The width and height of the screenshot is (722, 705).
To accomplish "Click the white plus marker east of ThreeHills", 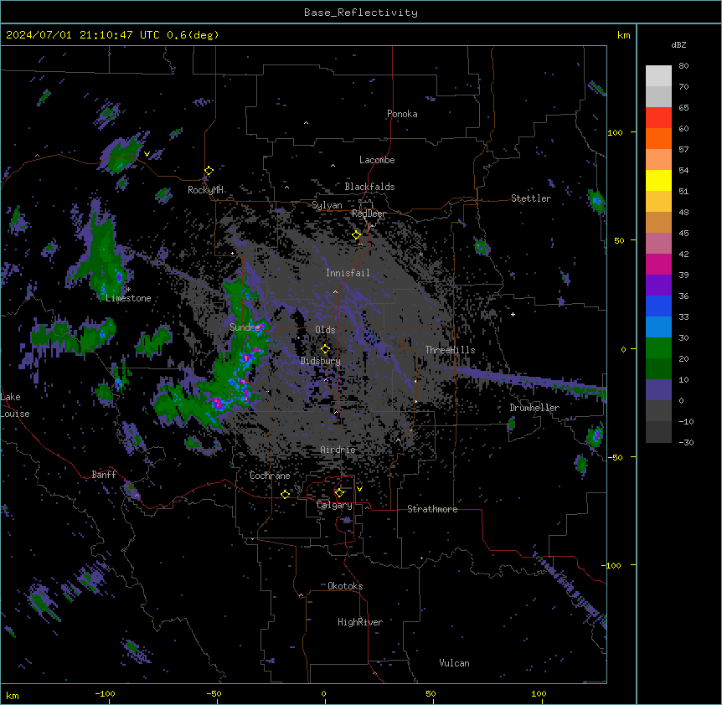I will pos(513,314).
